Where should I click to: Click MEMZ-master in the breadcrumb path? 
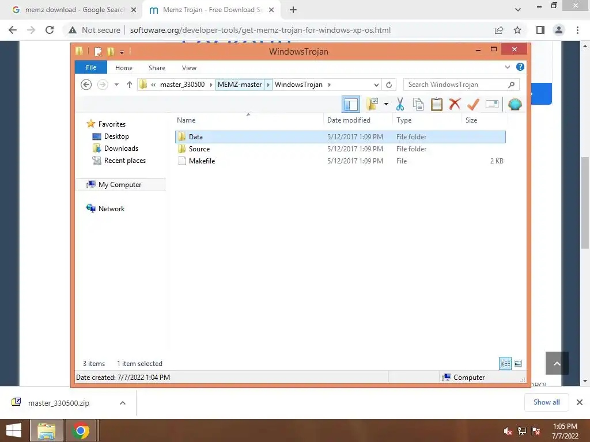[240, 85]
